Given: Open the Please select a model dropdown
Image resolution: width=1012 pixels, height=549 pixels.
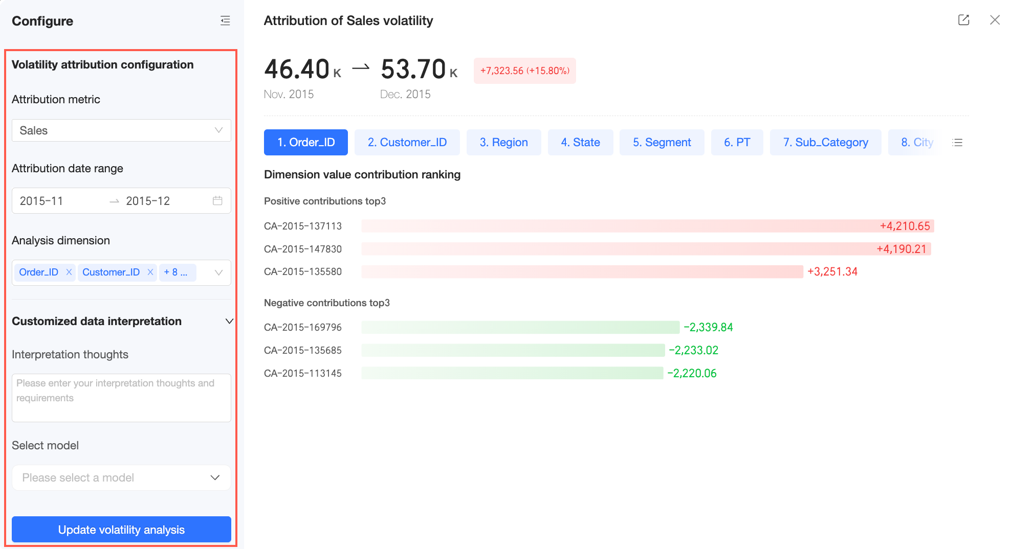Looking at the screenshot, I should (x=121, y=477).
